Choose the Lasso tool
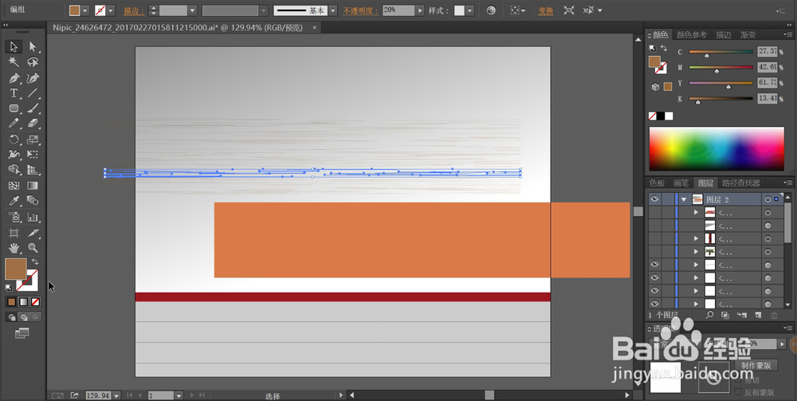The height and width of the screenshot is (401, 797). coord(33,62)
